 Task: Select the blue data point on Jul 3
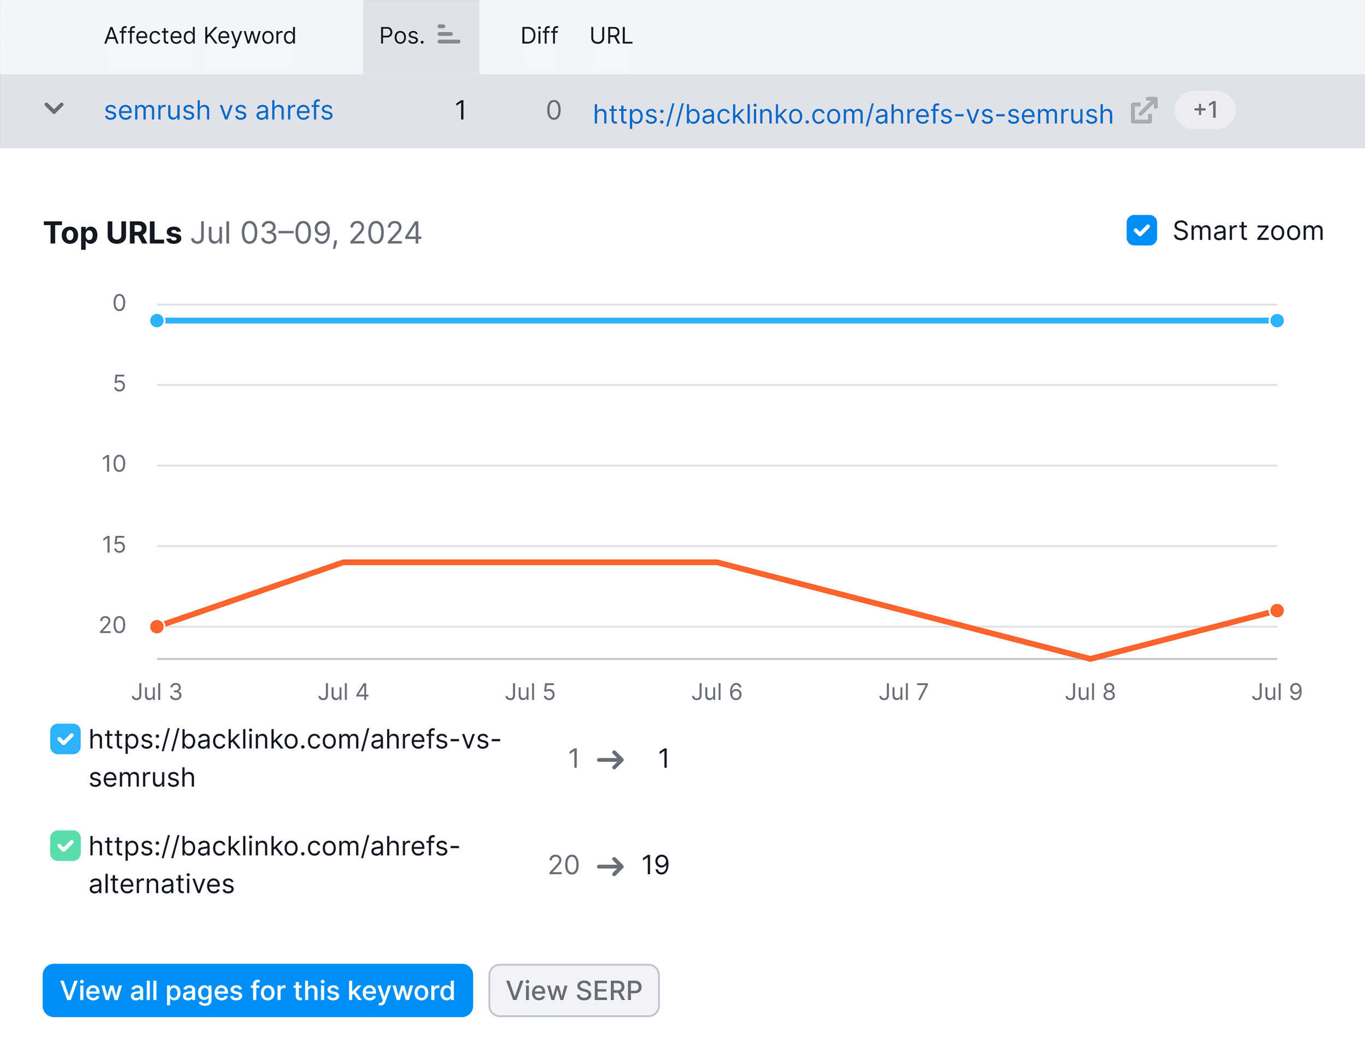pyautogui.click(x=157, y=320)
